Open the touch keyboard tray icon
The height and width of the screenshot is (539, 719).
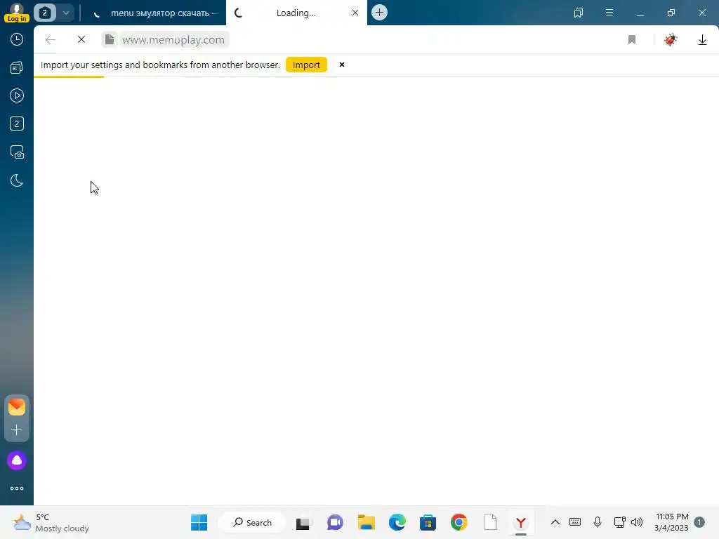coord(575,522)
